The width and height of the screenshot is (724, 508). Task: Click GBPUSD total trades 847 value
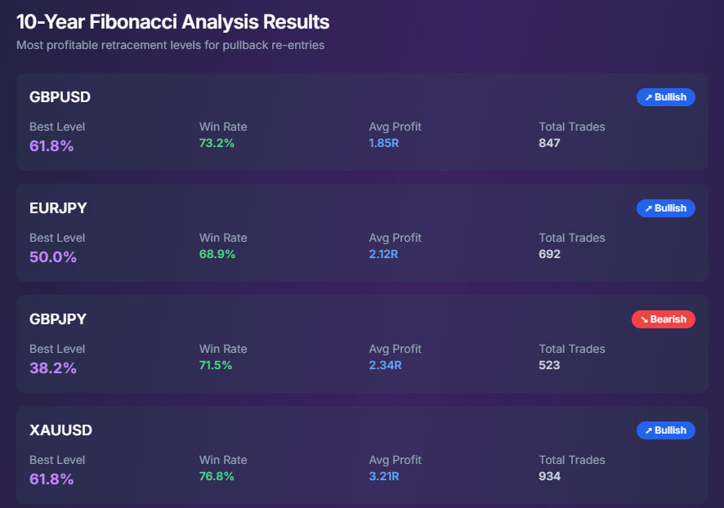click(x=549, y=143)
